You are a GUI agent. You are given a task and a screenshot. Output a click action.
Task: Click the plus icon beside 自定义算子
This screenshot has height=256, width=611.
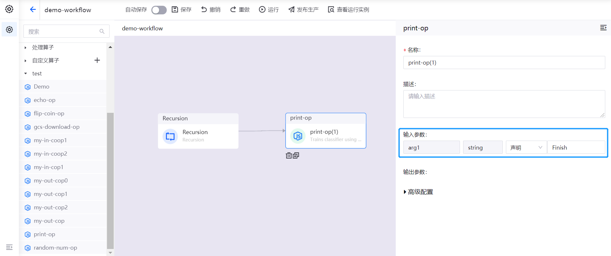click(97, 60)
